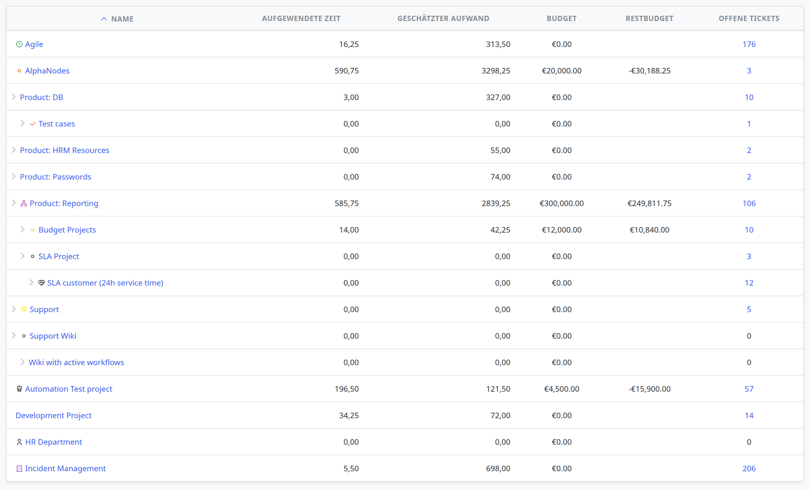Click the sort arrow beside the NAME header
This screenshot has height=490, width=810.
pyautogui.click(x=104, y=19)
